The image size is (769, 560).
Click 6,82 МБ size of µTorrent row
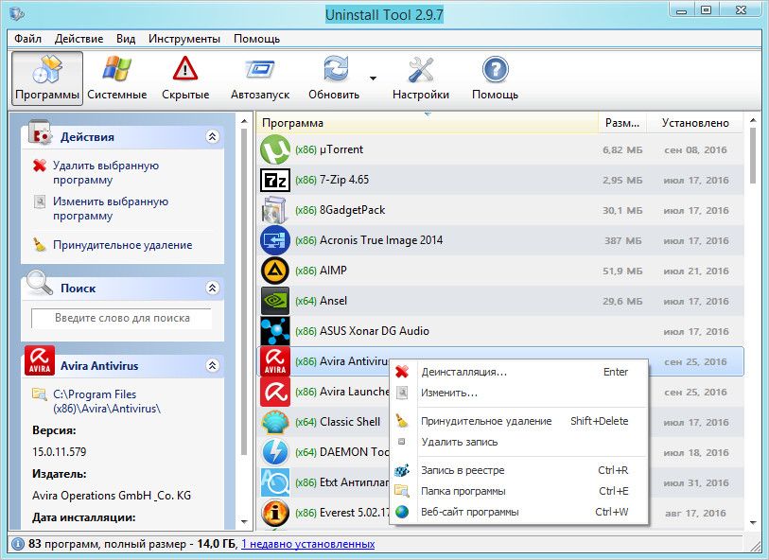coord(622,150)
